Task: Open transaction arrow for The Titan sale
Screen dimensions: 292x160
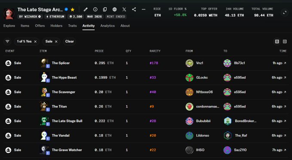Action: coord(285,107)
